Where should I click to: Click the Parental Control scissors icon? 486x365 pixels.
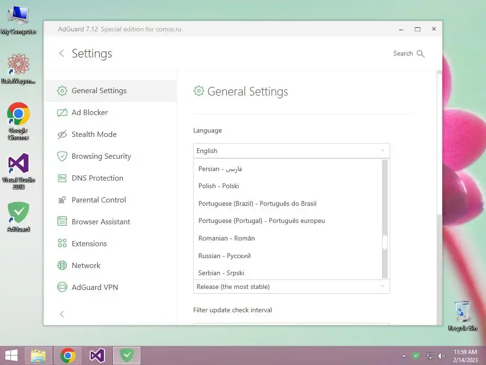pos(62,200)
